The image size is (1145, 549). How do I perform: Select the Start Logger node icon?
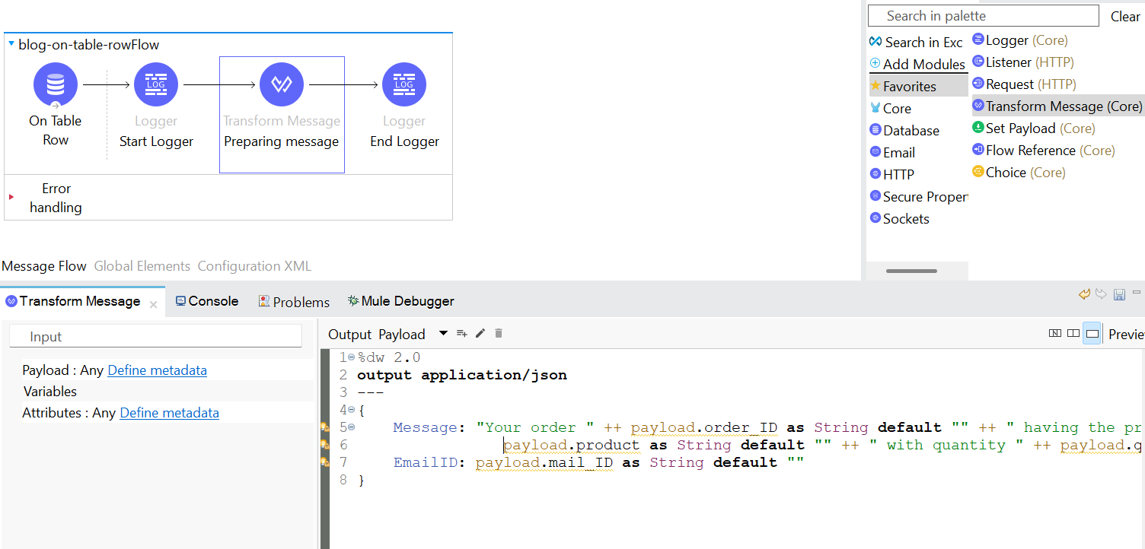pos(156,84)
